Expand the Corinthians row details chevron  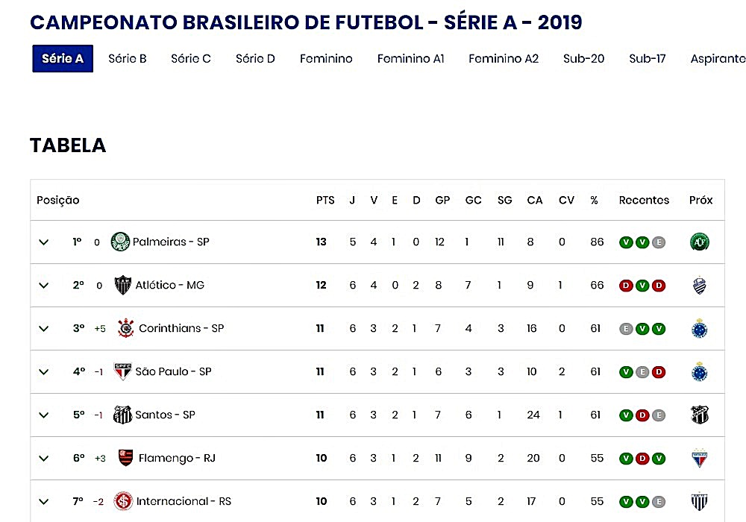[44, 329]
